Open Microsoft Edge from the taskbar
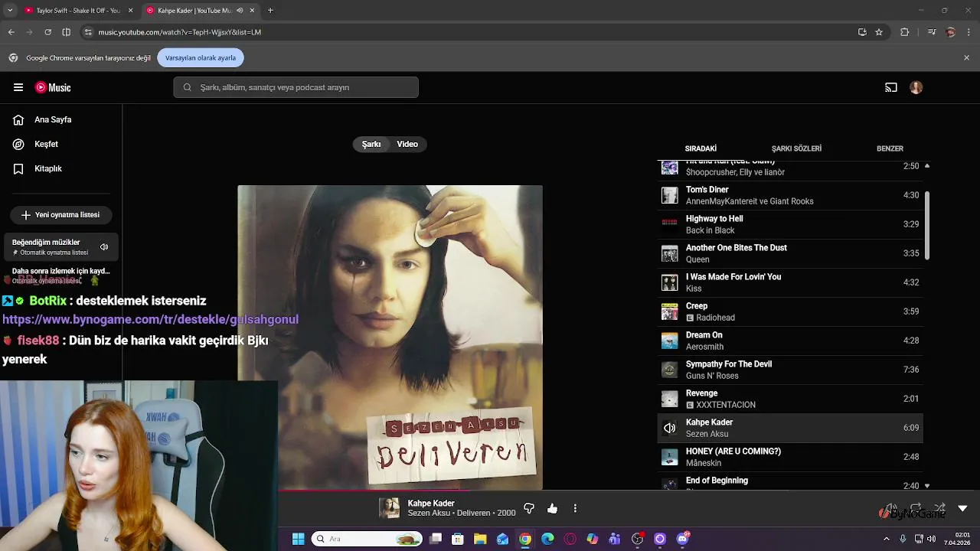Viewport: 980px width, 551px height. pyautogui.click(x=547, y=539)
